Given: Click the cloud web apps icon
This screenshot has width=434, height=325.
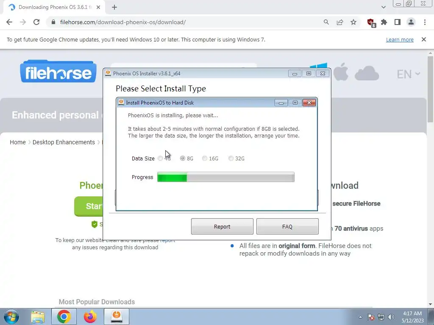Looking at the screenshot, I should pyautogui.click(x=367, y=73).
